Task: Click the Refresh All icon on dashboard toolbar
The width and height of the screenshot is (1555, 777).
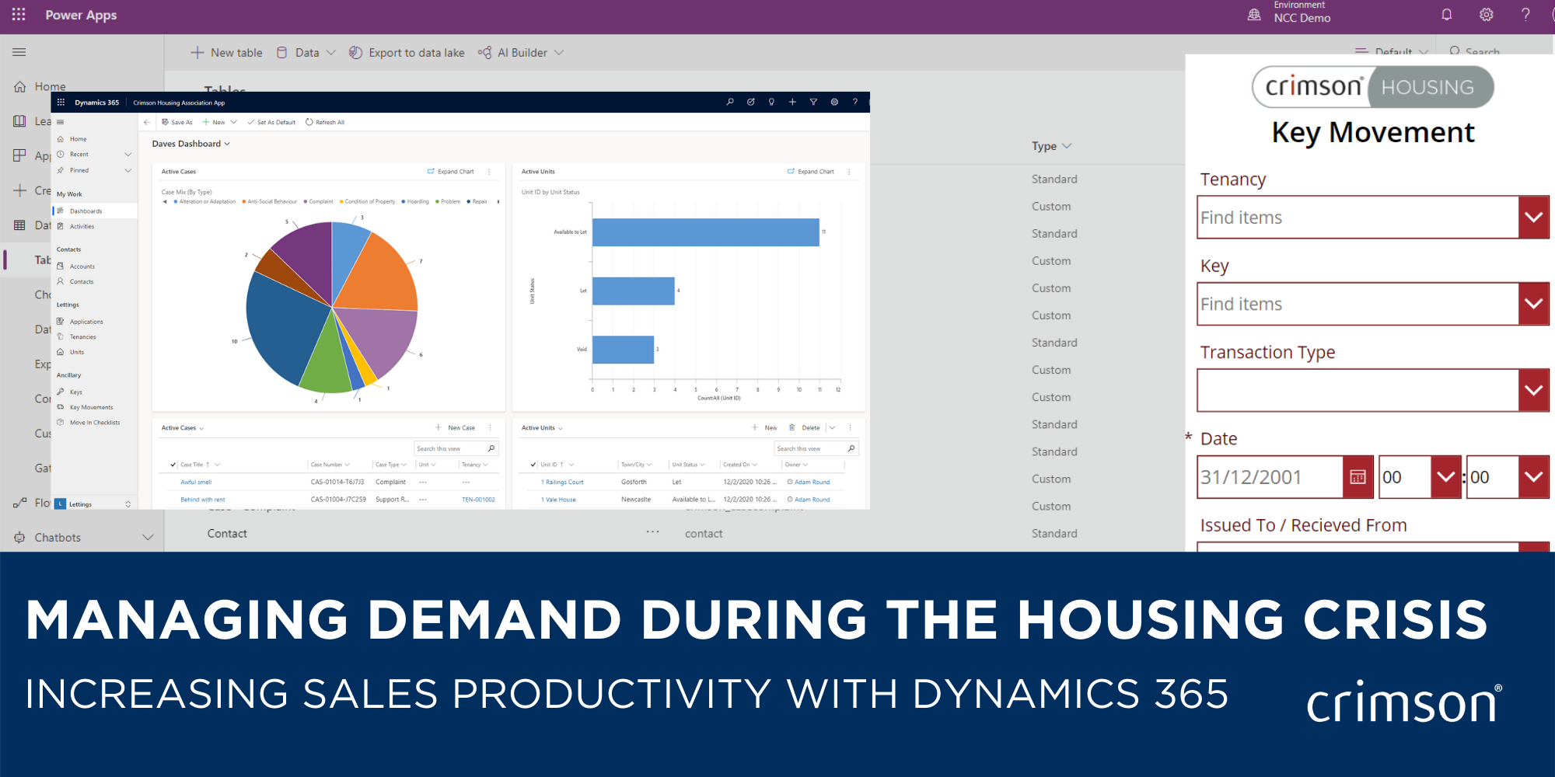Action: pyautogui.click(x=309, y=122)
